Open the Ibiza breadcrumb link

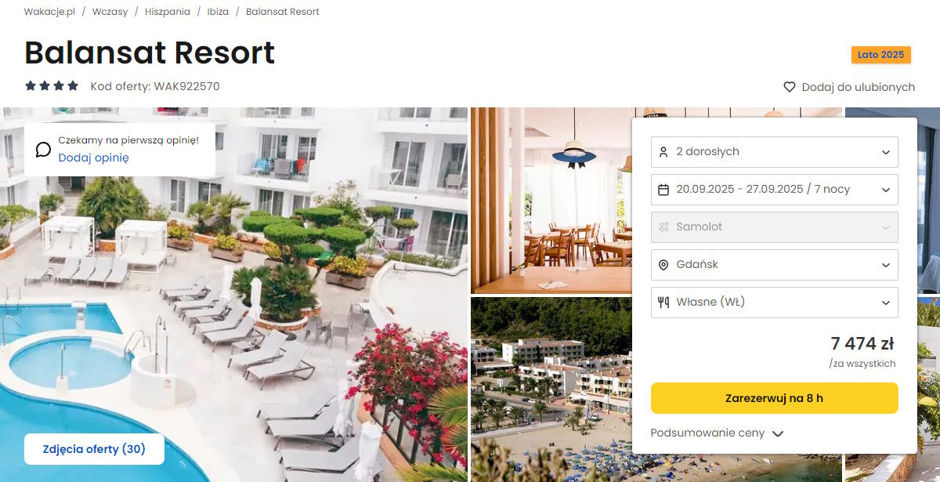tap(218, 12)
